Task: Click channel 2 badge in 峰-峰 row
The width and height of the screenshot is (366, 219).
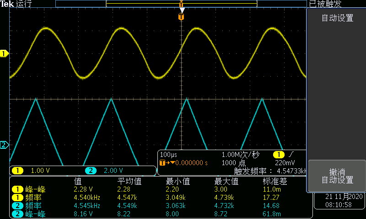Action: [x=17, y=214]
